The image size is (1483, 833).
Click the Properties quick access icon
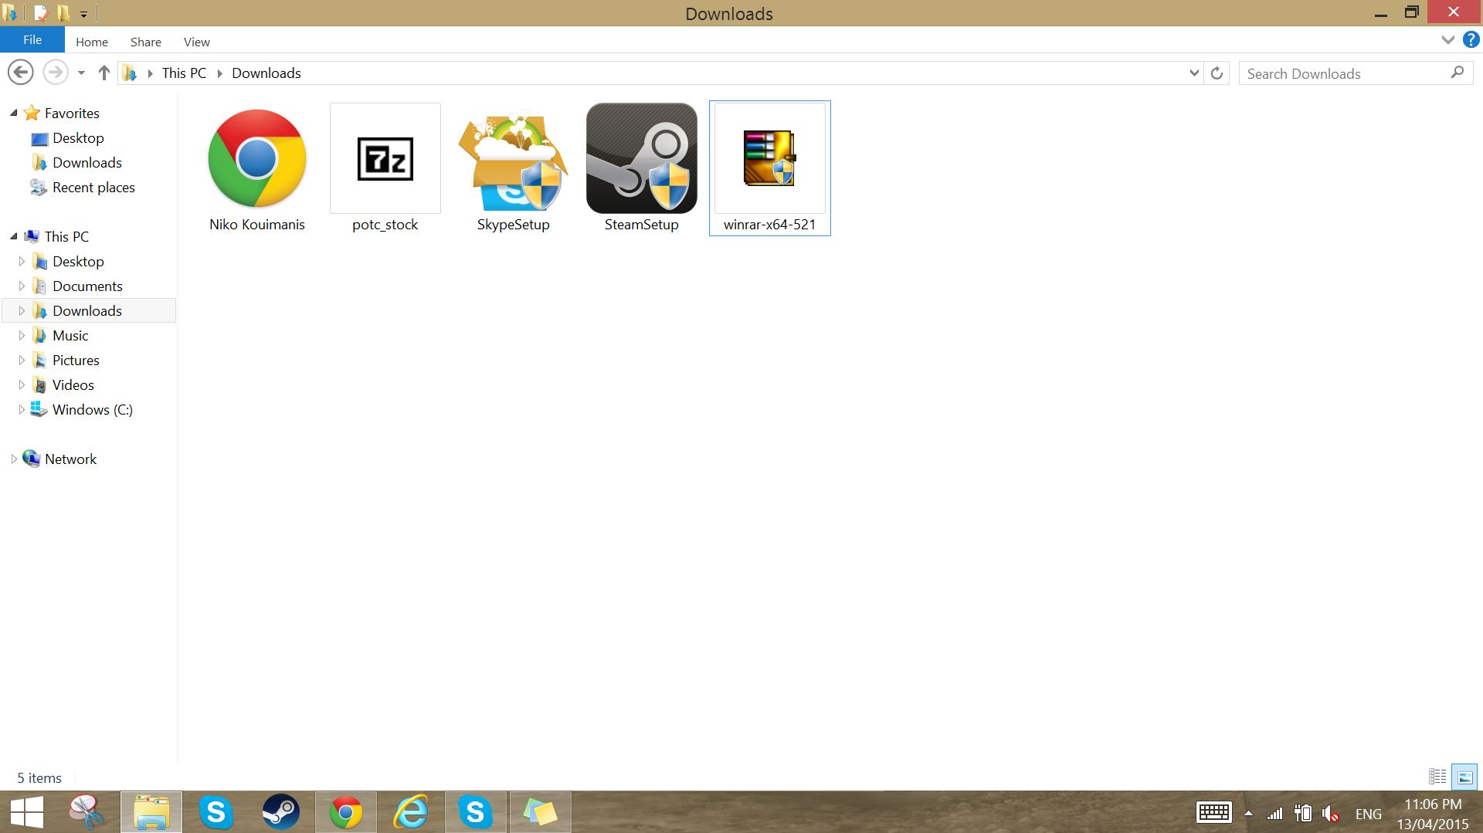(x=41, y=13)
